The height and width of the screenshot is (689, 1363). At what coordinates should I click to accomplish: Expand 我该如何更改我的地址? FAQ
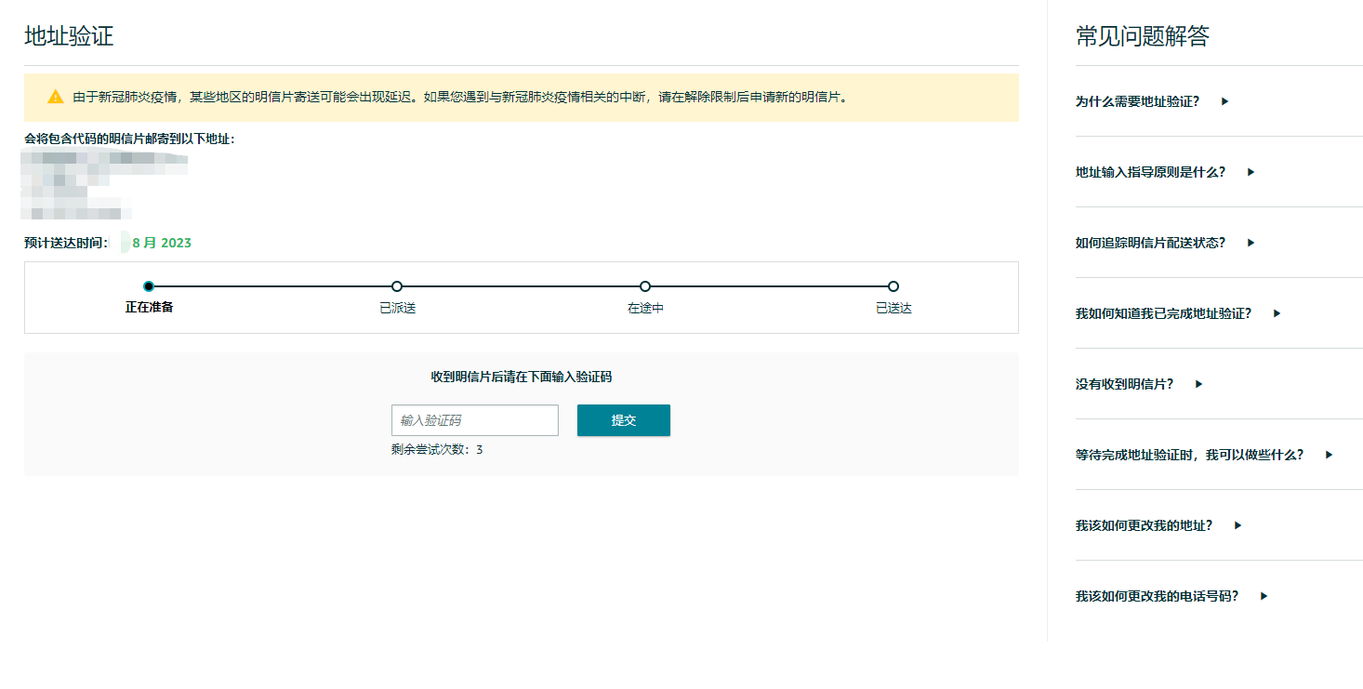pos(1158,525)
